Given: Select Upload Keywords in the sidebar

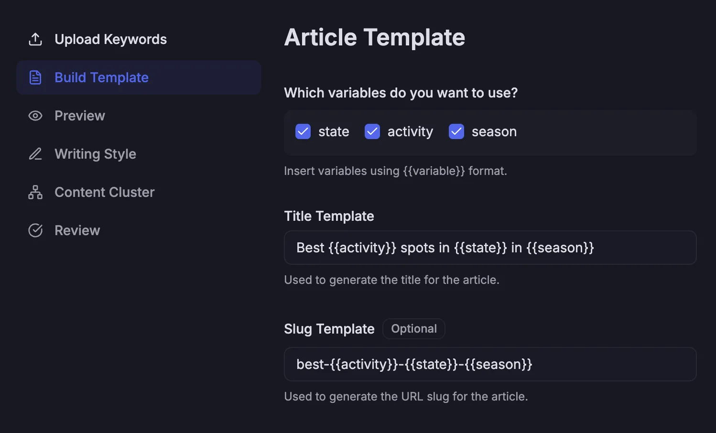Looking at the screenshot, I should pos(110,39).
